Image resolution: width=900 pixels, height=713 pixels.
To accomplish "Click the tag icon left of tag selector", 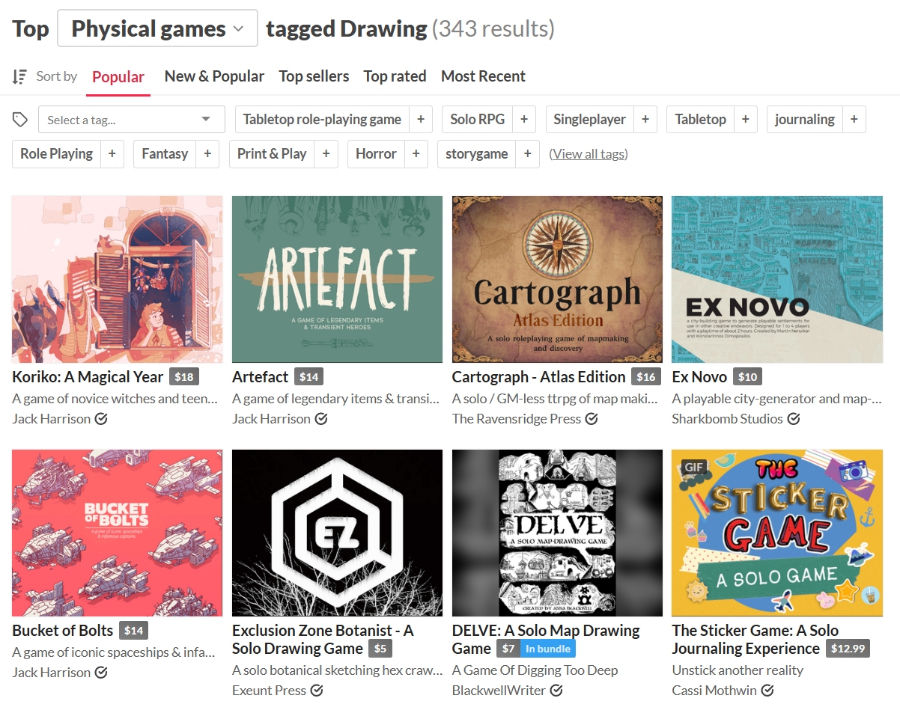I will (x=20, y=120).
